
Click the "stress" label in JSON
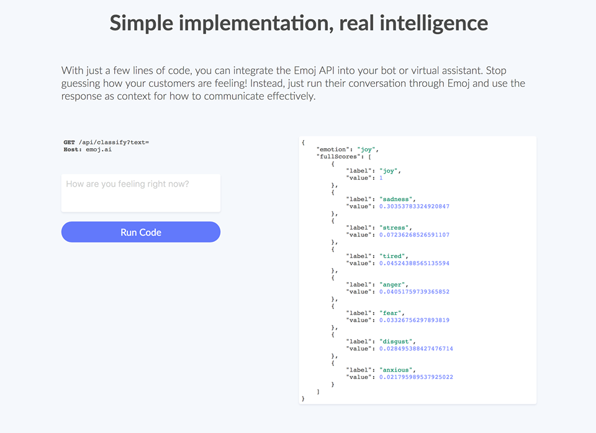pyautogui.click(x=395, y=228)
